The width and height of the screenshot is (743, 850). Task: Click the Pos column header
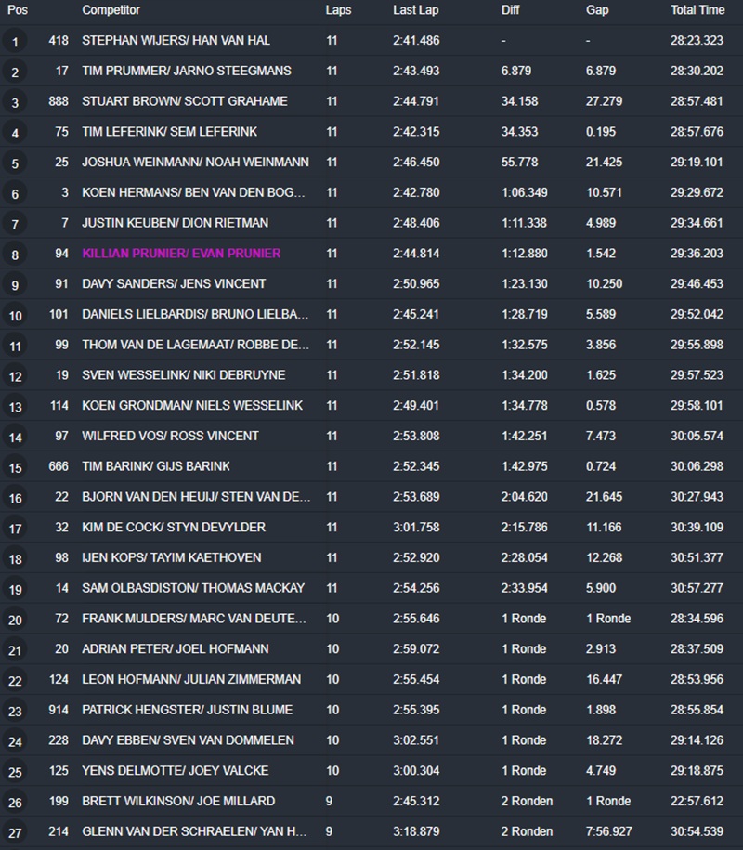tap(17, 10)
